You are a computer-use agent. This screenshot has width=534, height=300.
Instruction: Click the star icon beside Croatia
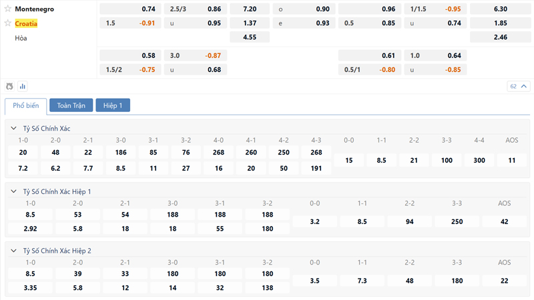pyautogui.click(x=8, y=23)
